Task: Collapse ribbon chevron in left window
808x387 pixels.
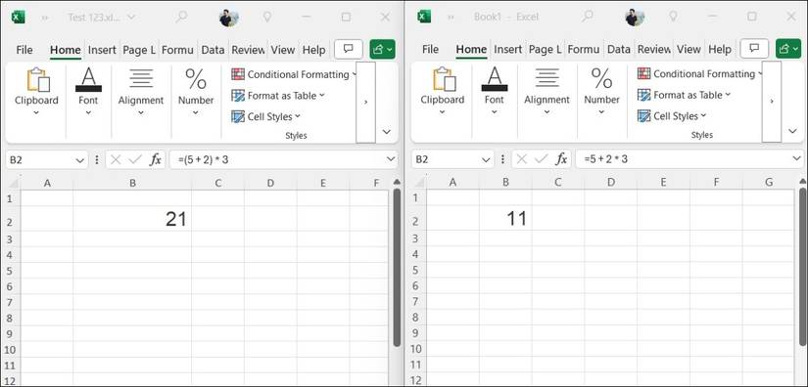Action: [x=387, y=132]
